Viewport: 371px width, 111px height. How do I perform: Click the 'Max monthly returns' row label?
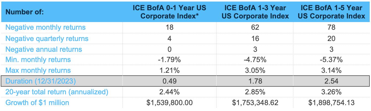[x=38, y=70]
